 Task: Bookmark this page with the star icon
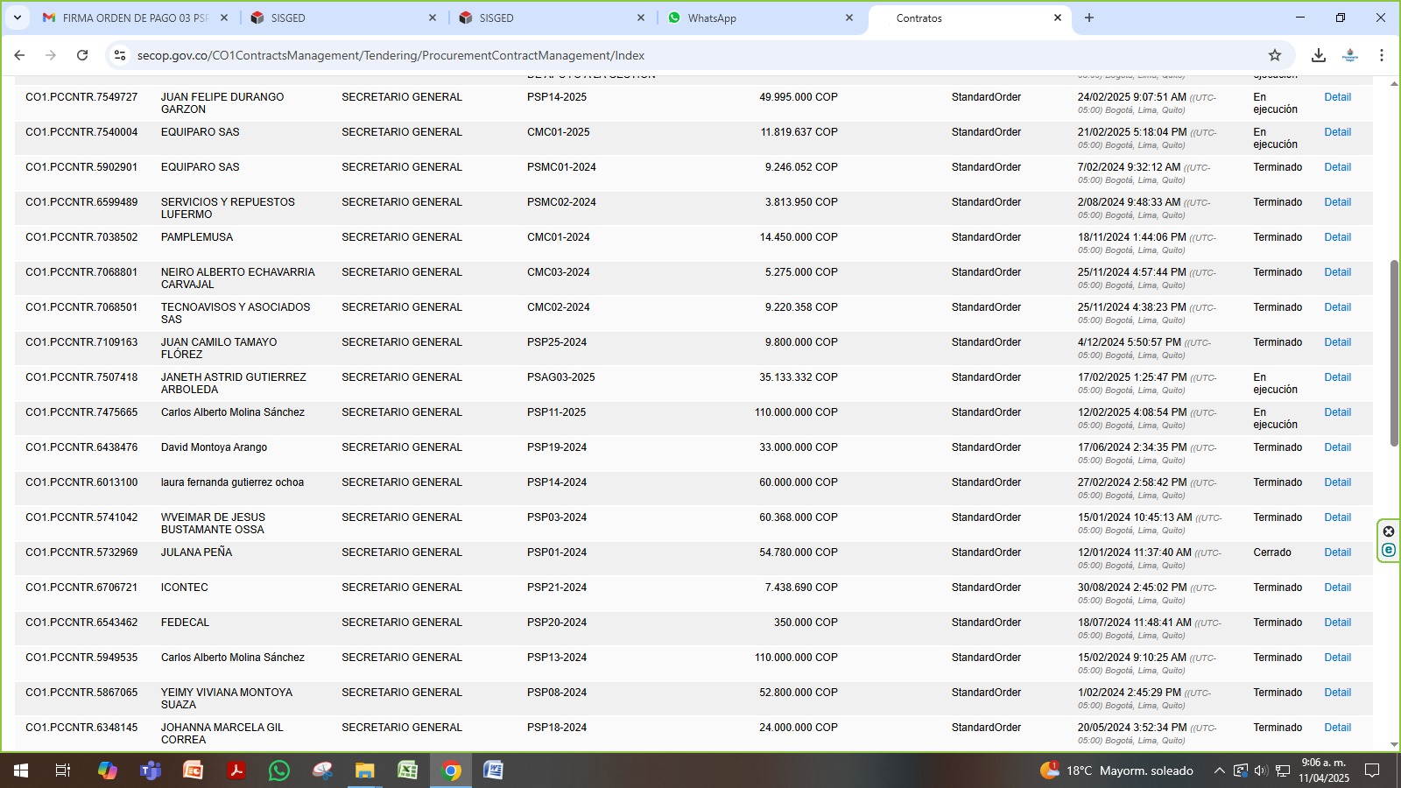pyautogui.click(x=1275, y=55)
